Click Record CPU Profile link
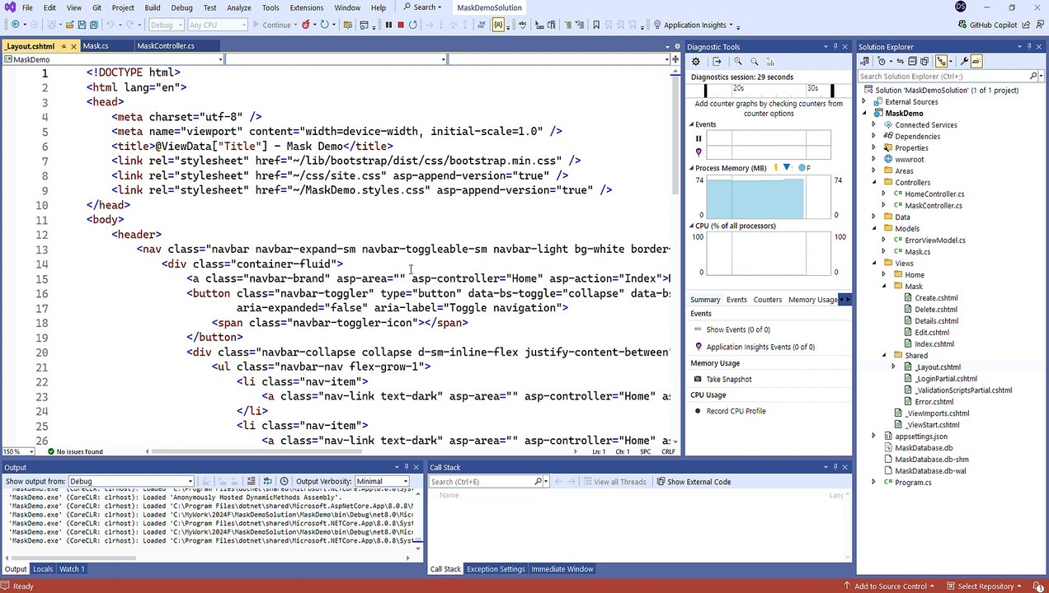Screen dimensions: 1049x593 [736, 411]
